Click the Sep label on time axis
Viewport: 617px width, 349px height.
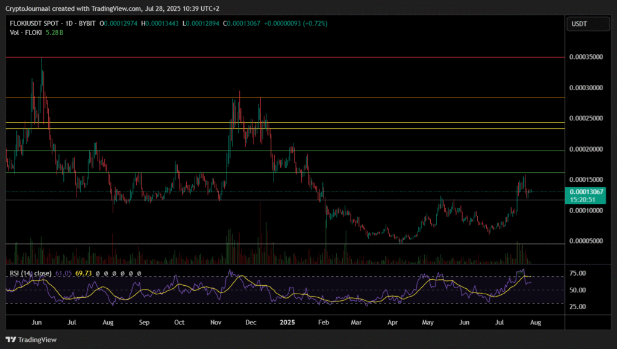[144, 323]
